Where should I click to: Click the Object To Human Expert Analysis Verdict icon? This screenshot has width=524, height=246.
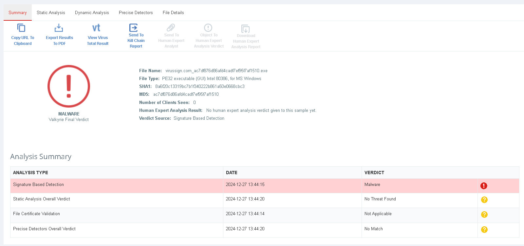click(208, 28)
